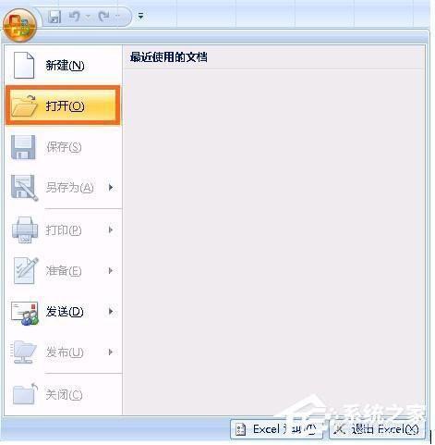Choose the 发布(U) menu entry
Image resolution: width=435 pixels, height=445 pixels.
tap(63, 352)
